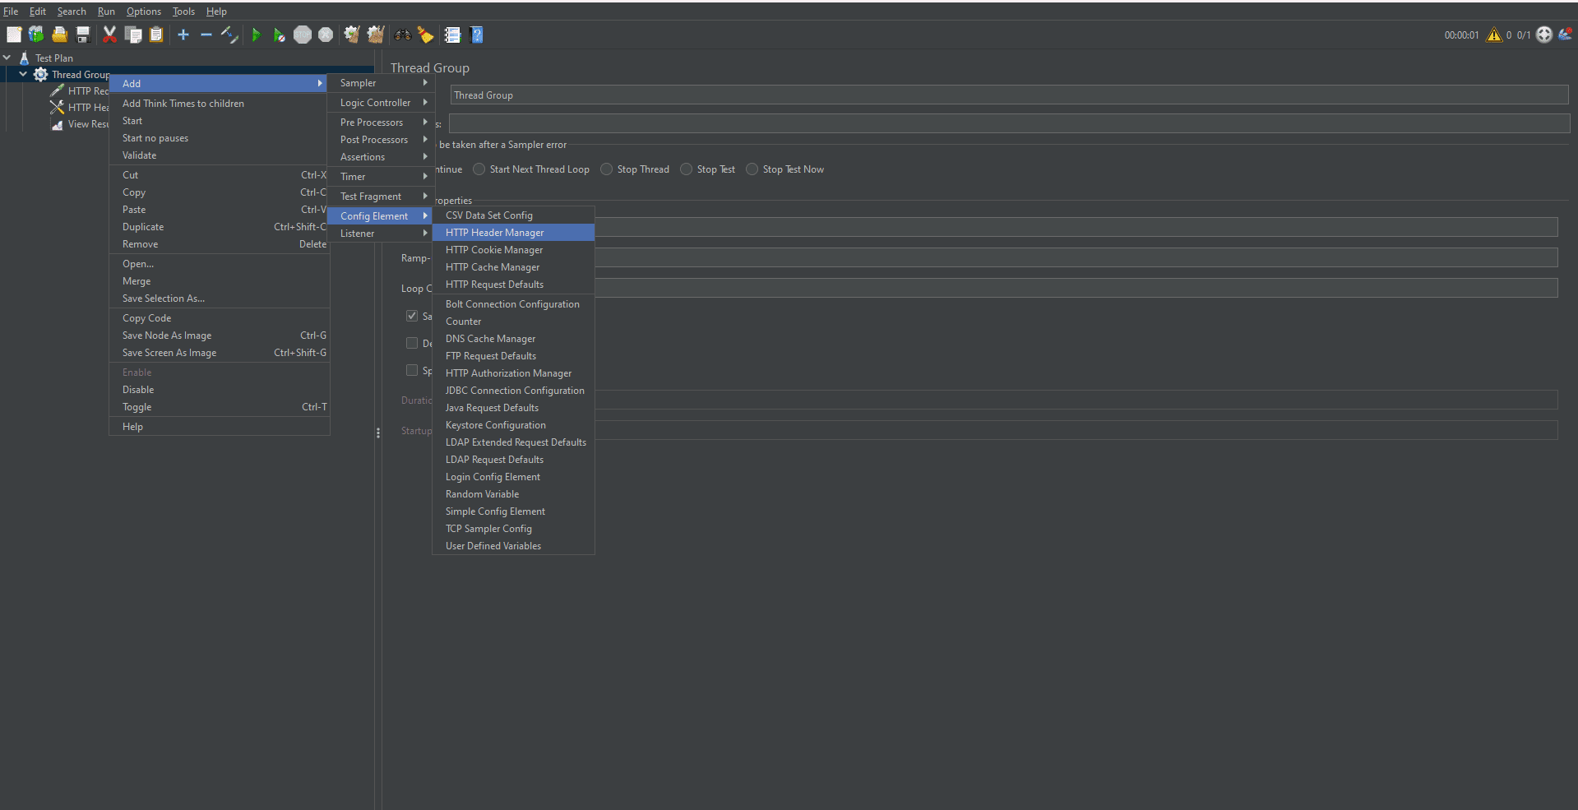The width and height of the screenshot is (1578, 810).
Task: View log warnings via warning triangle
Action: click(x=1494, y=35)
